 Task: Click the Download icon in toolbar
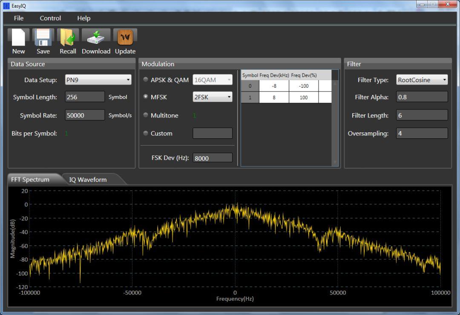(x=96, y=37)
